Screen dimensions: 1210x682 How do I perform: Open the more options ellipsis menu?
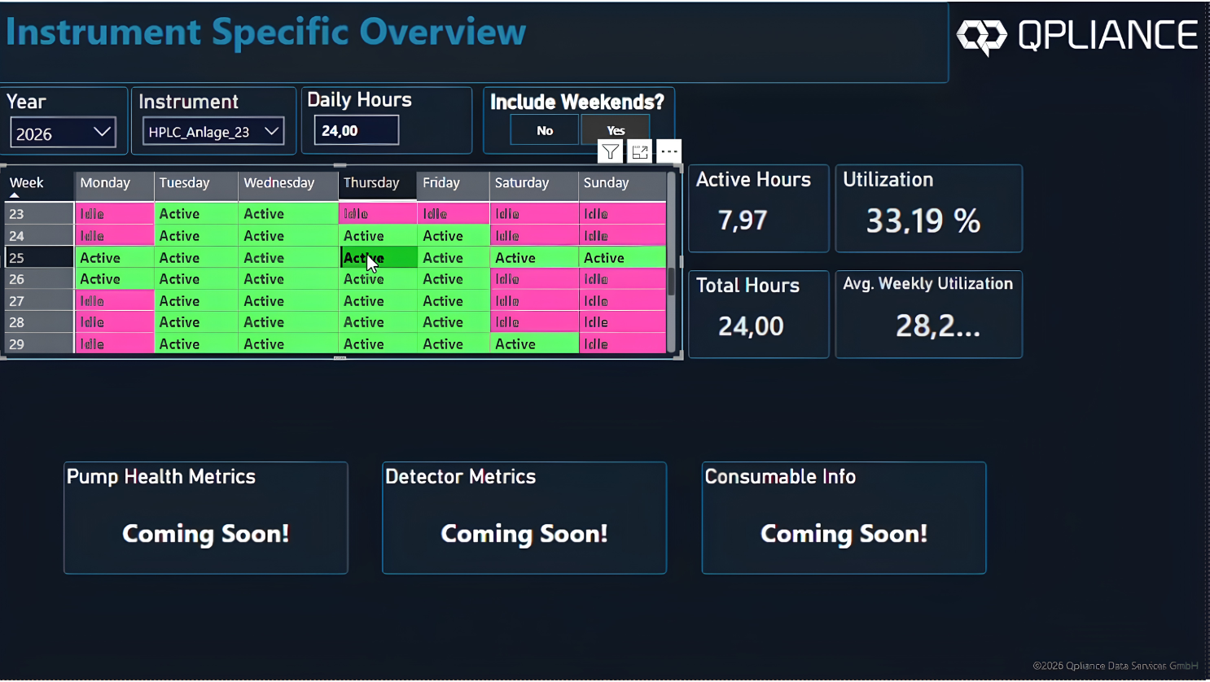point(669,151)
